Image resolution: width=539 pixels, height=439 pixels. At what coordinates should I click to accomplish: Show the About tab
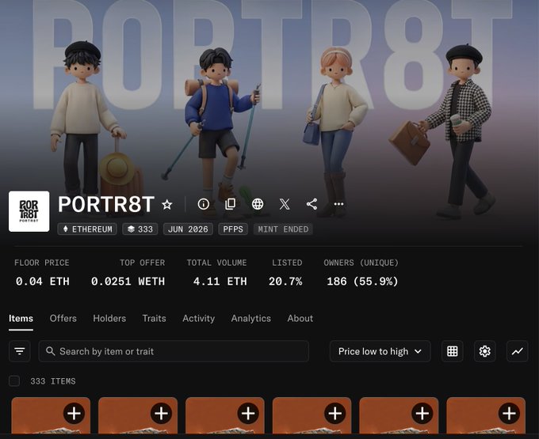click(300, 318)
